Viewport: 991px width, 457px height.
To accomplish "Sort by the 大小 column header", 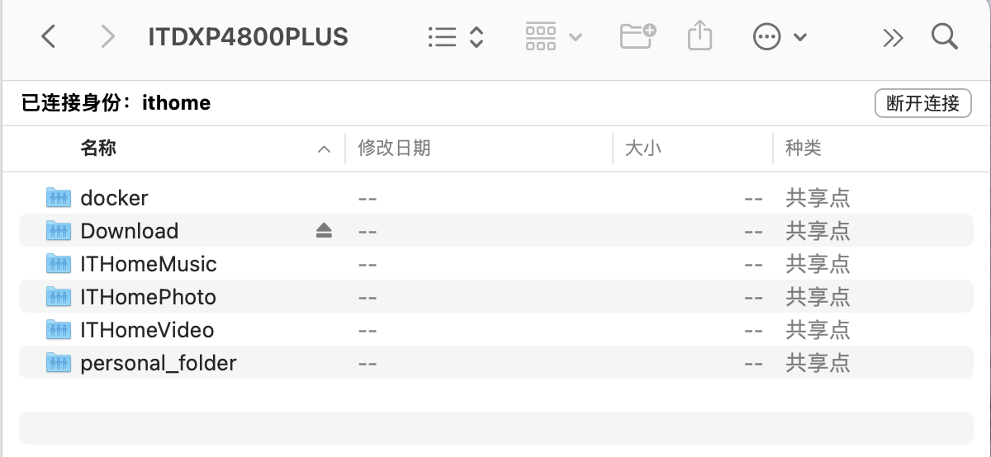I will pyautogui.click(x=642, y=148).
